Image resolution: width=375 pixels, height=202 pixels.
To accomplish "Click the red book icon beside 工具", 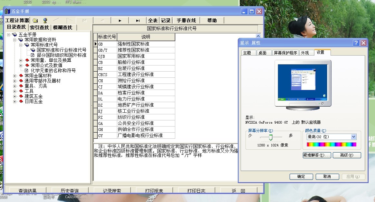I will click(21, 91).
